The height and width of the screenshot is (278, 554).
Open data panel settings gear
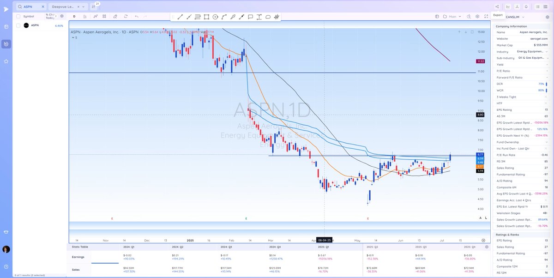(548, 17)
